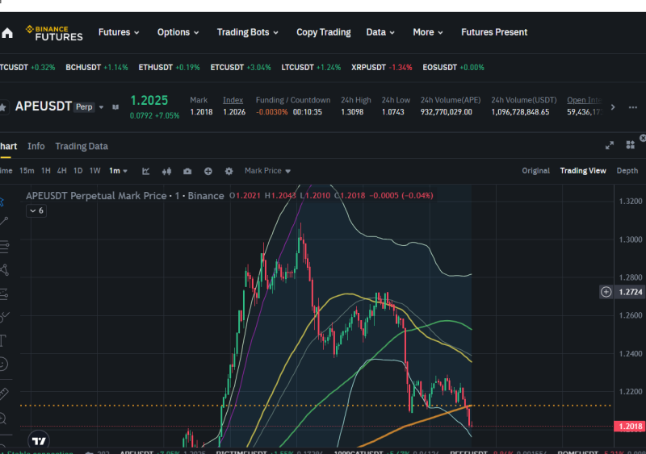Switch to the Trading Data tab

click(82, 146)
